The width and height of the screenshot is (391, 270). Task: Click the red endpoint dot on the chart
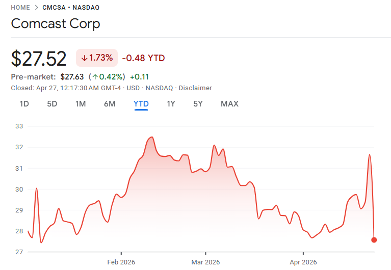pyautogui.click(x=374, y=239)
